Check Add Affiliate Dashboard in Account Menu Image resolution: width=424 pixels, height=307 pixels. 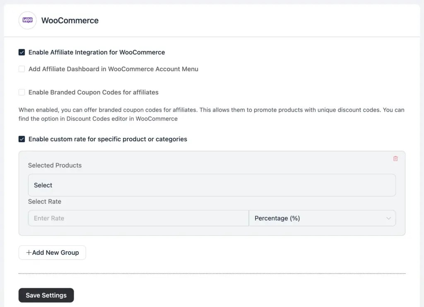tap(22, 69)
